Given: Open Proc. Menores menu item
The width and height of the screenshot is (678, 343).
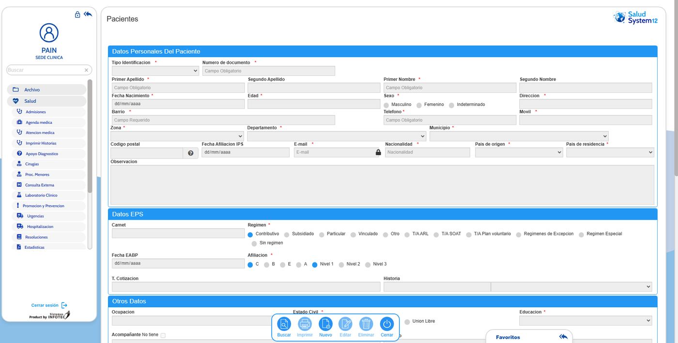Looking at the screenshot, I should click(x=48, y=175).
